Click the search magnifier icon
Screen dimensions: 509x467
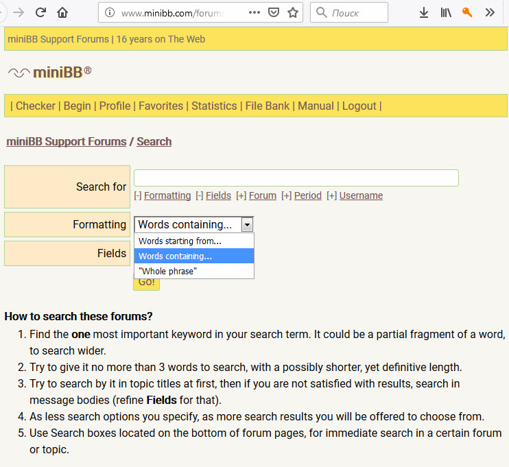pos(321,12)
